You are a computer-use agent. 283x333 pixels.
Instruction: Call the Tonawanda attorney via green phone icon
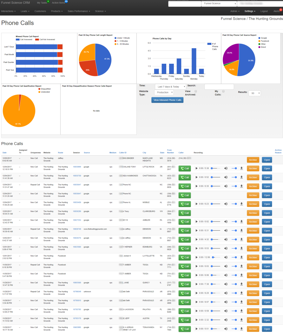(x=185, y=329)
